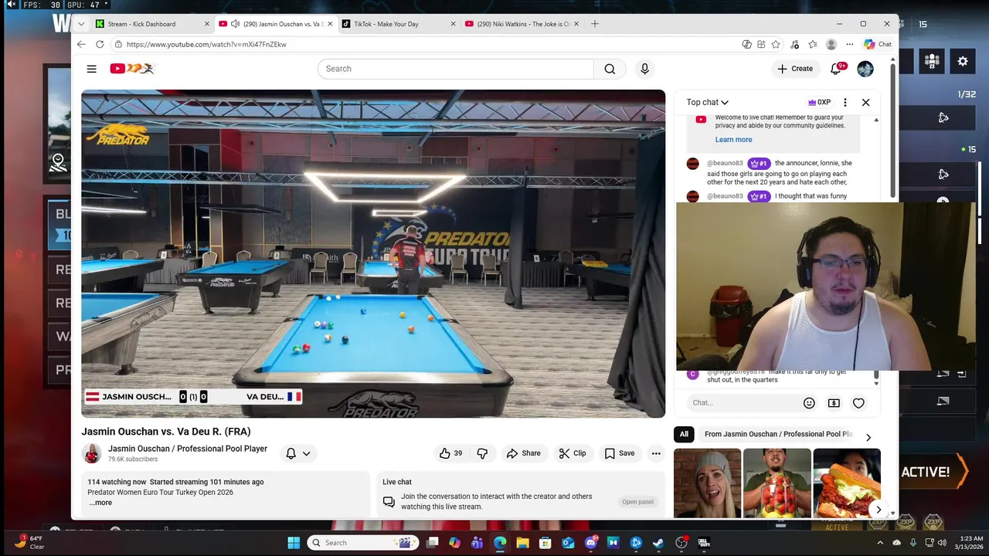The image size is (989, 556).
Task: Switch to the Niki Watkins browser tab
Action: point(522,24)
